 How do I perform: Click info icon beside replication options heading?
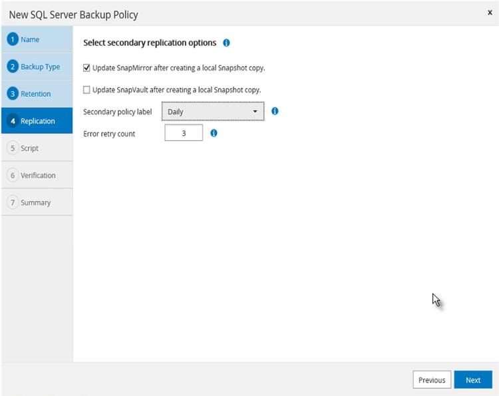coord(226,43)
